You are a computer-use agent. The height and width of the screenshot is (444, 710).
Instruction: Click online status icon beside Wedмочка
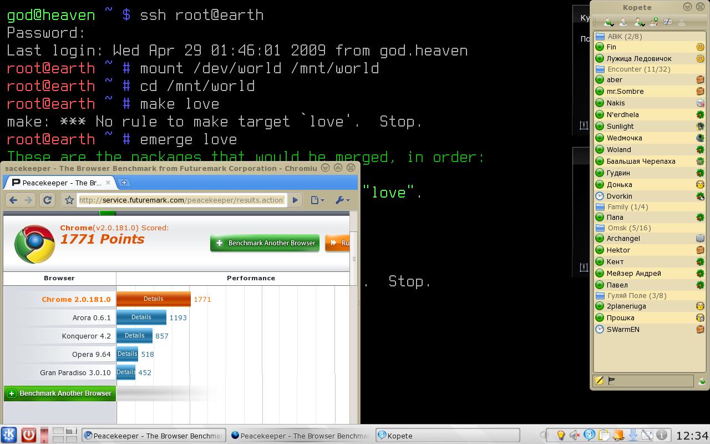pyautogui.click(x=600, y=138)
